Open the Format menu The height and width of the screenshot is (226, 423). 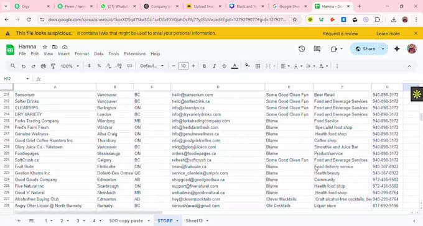81,53
